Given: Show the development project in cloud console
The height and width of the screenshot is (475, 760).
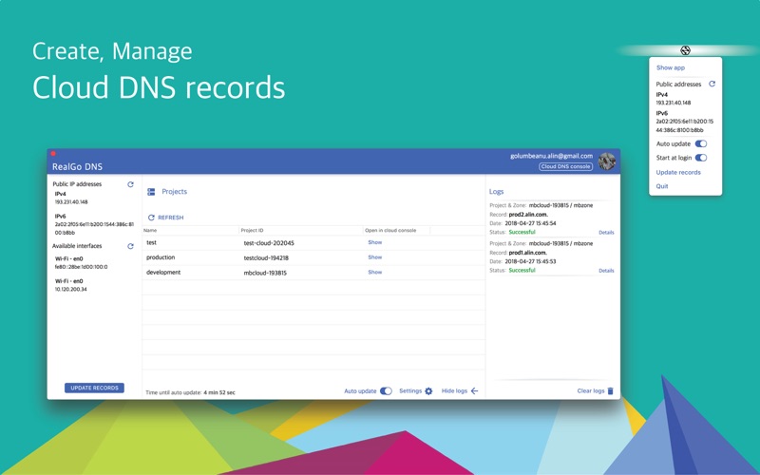Looking at the screenshot, I should (x=374, y=273).
